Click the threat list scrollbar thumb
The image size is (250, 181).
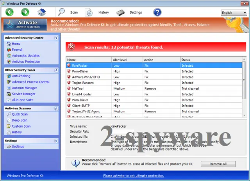pos(244,80)
